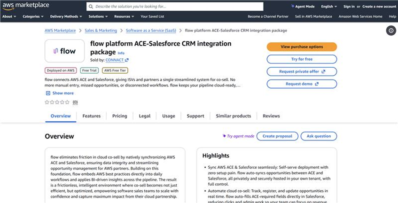Image resolution: width=398 pixels, height=203 pixels.
Task: Click View purchase options button
Action: click(302, 47)
